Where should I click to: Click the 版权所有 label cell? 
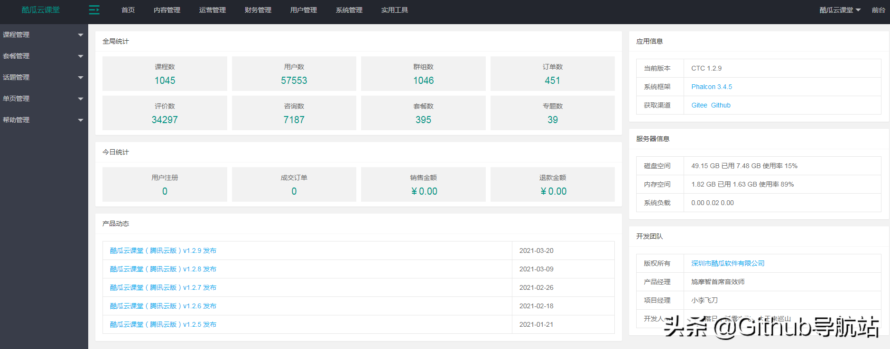point(660,263)
